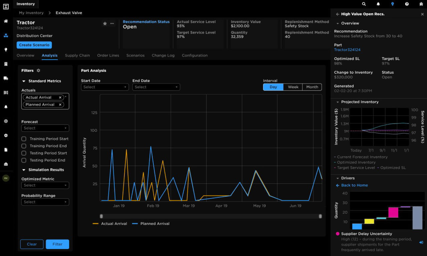Open the Change Log tab
427x256 pixels.
pos(163,55)
